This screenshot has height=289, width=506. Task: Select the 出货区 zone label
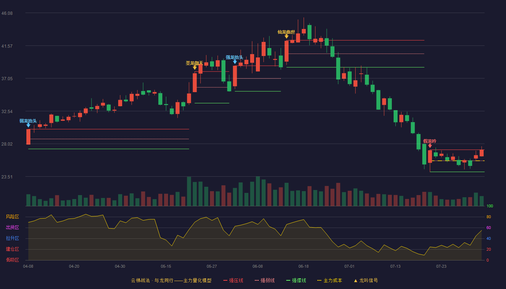(12, 228)
